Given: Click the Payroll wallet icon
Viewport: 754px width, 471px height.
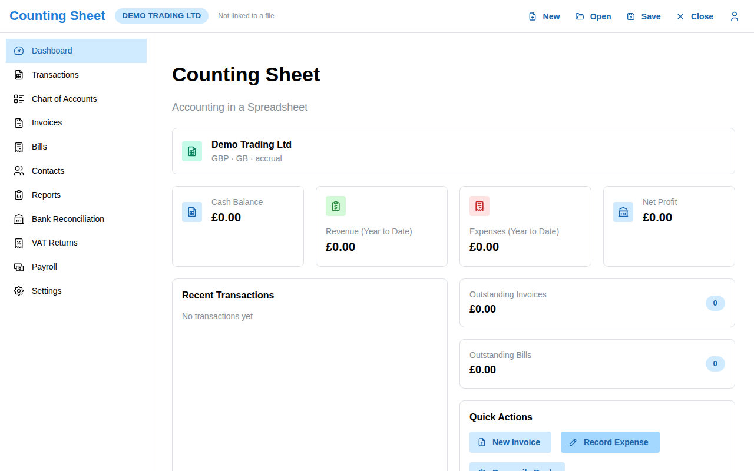Looking at the screenshot, I should pos(19,267).
